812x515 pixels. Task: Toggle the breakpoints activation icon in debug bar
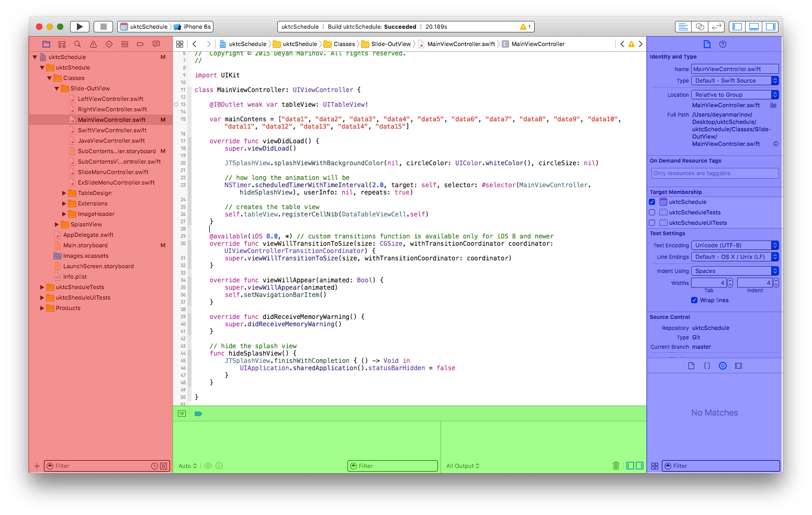pos(198,414)
